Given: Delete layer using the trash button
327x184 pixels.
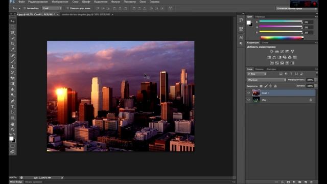Looking at the screenshot, I should coord(311,182).
